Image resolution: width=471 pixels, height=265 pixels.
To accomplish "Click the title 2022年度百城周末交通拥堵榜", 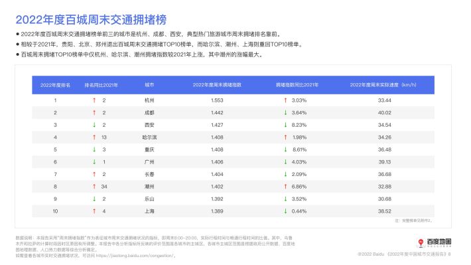I will click(91, 19).
